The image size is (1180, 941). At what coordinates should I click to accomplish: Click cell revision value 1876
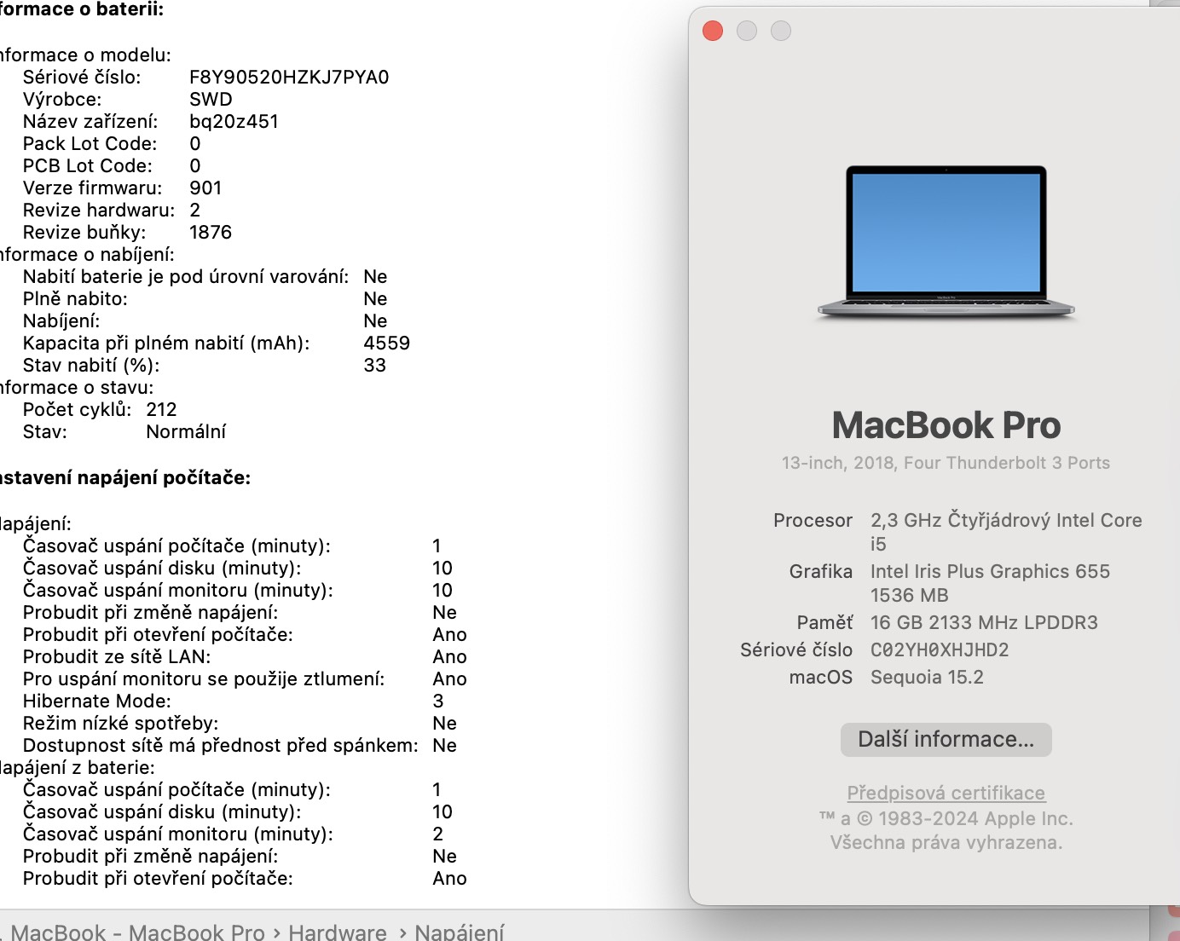pyautogui.click(x=211, y=232)
